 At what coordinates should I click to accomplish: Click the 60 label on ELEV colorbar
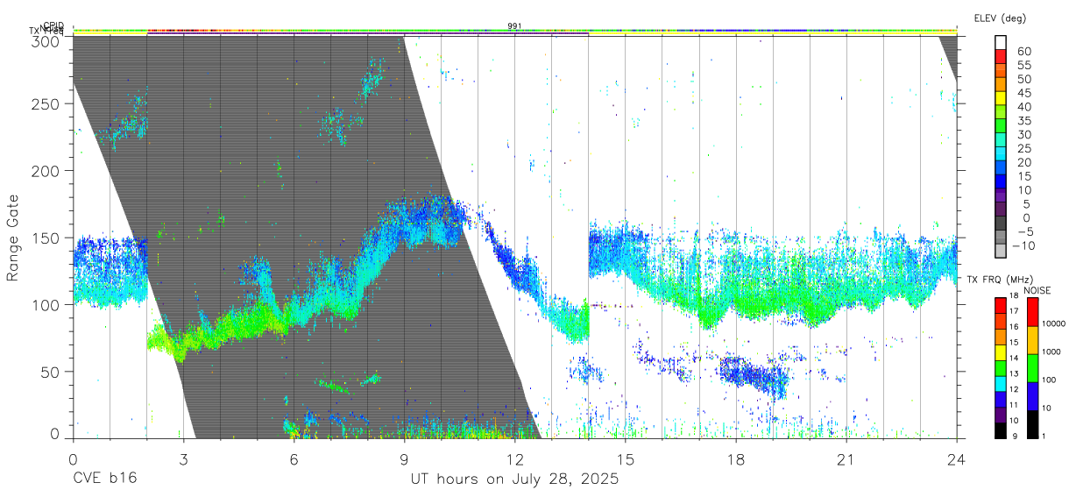click(1023, 51)
